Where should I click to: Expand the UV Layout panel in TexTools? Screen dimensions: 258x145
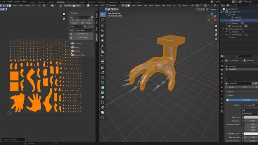tap(70, 43)
